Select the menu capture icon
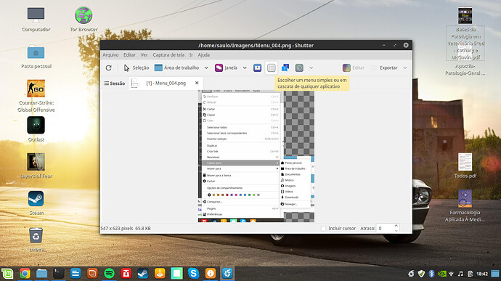501x281 pixels. pyautogui.click(x=272, y=68)
